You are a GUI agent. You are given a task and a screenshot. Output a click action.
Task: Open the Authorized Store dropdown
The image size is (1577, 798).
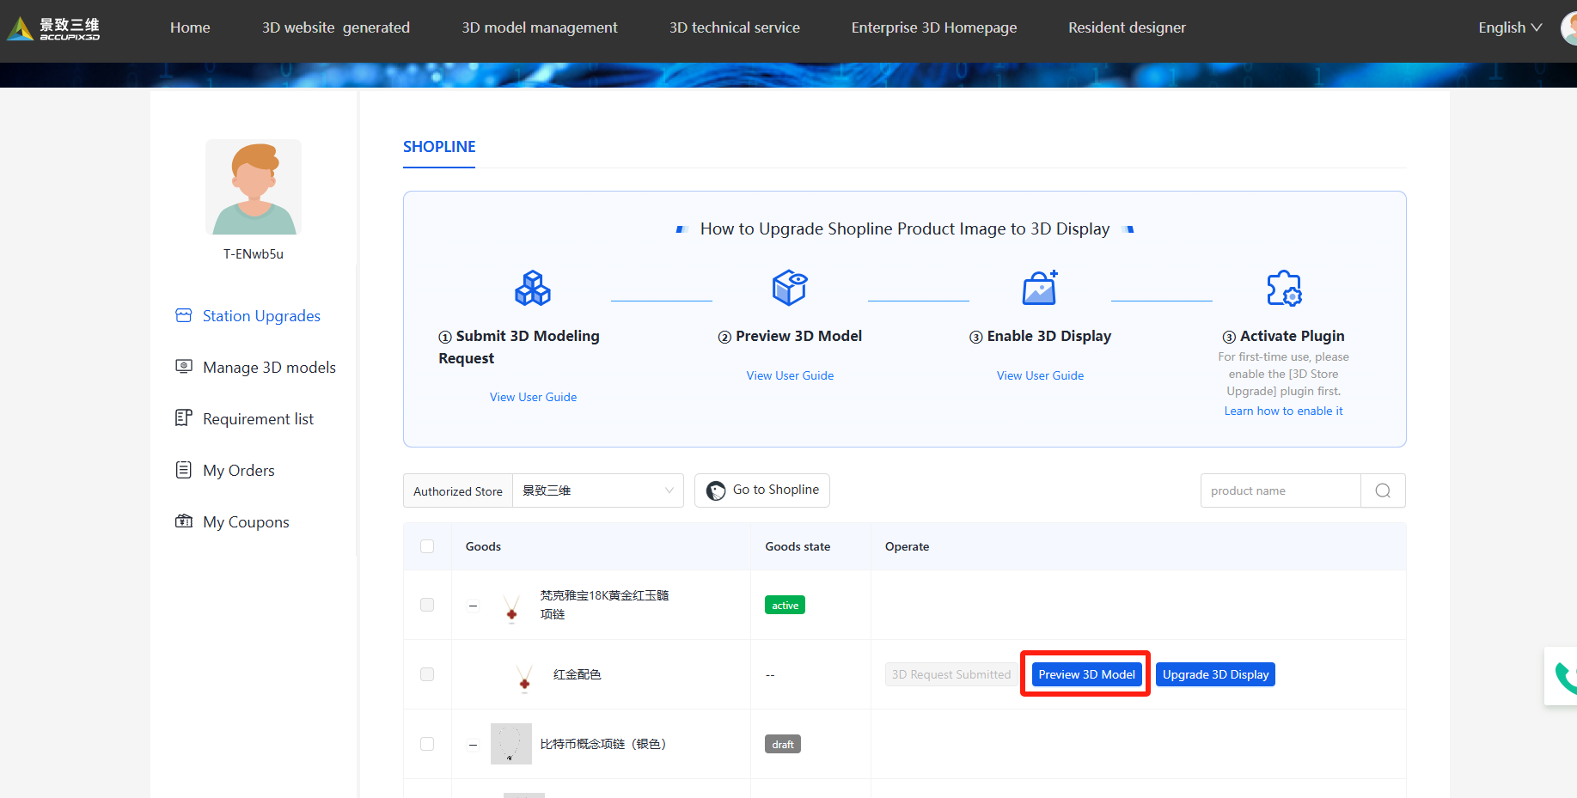tap(597, 490)
